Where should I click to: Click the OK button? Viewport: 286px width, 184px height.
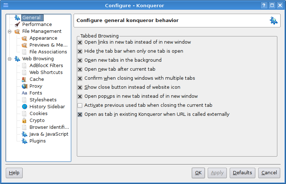point(198,173)
